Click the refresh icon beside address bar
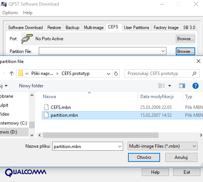 click(116, 73)
